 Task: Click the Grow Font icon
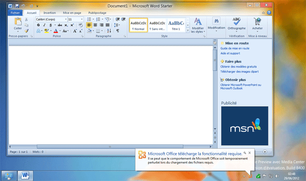75,31
